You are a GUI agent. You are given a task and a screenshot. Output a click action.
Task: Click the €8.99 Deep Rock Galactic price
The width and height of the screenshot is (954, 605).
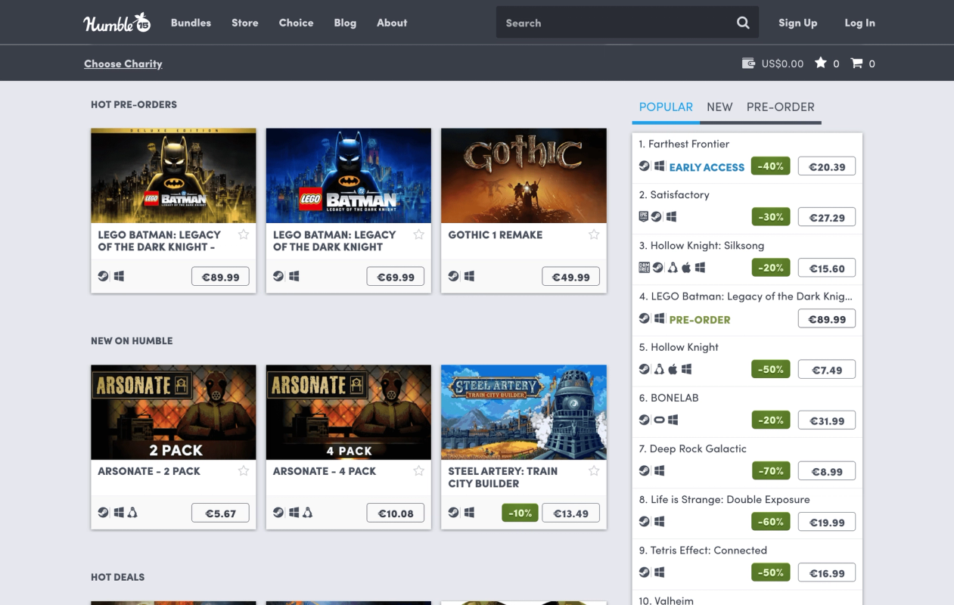tap(827, 470)
